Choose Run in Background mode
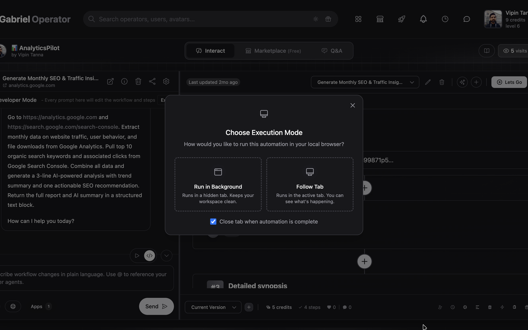This screenshot has height=330, width=528. tap(218, 184)
